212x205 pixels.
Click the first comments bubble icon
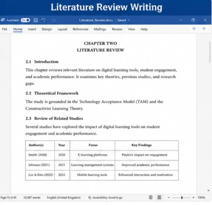click(x=194, y=29)
